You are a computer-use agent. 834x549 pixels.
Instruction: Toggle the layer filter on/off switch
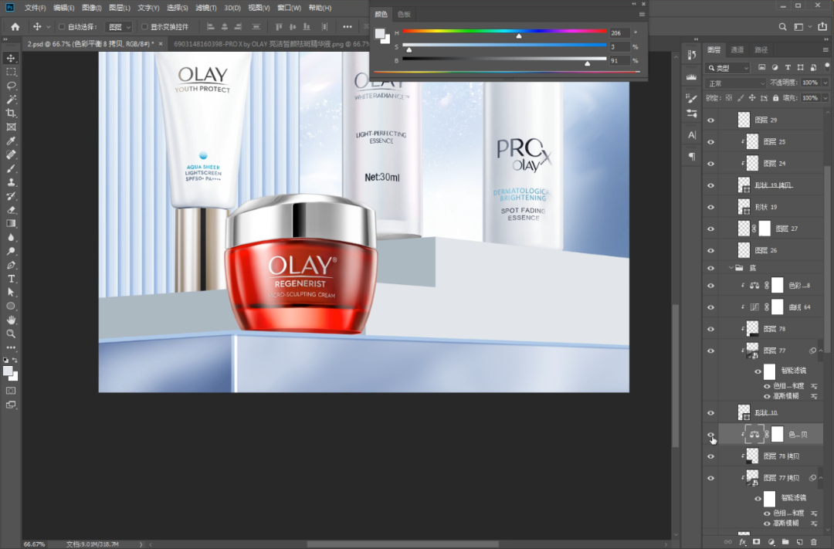(x=826, y=66)
